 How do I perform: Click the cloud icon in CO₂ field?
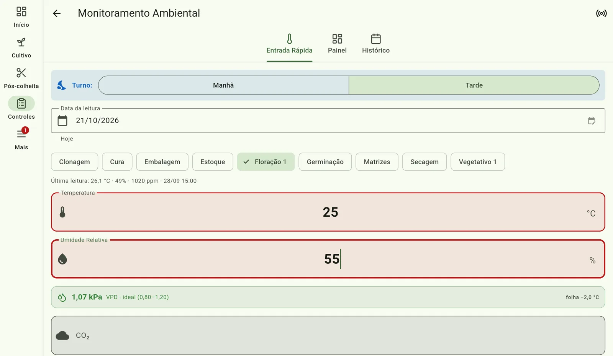[62, 336]
